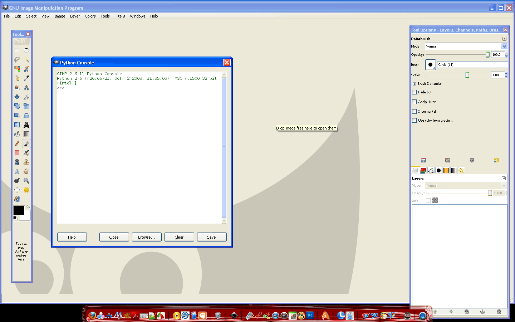Toggle the Lock pixels checkbox in Layers
Viewport: 515px width, 322px height.
point(428,201)
